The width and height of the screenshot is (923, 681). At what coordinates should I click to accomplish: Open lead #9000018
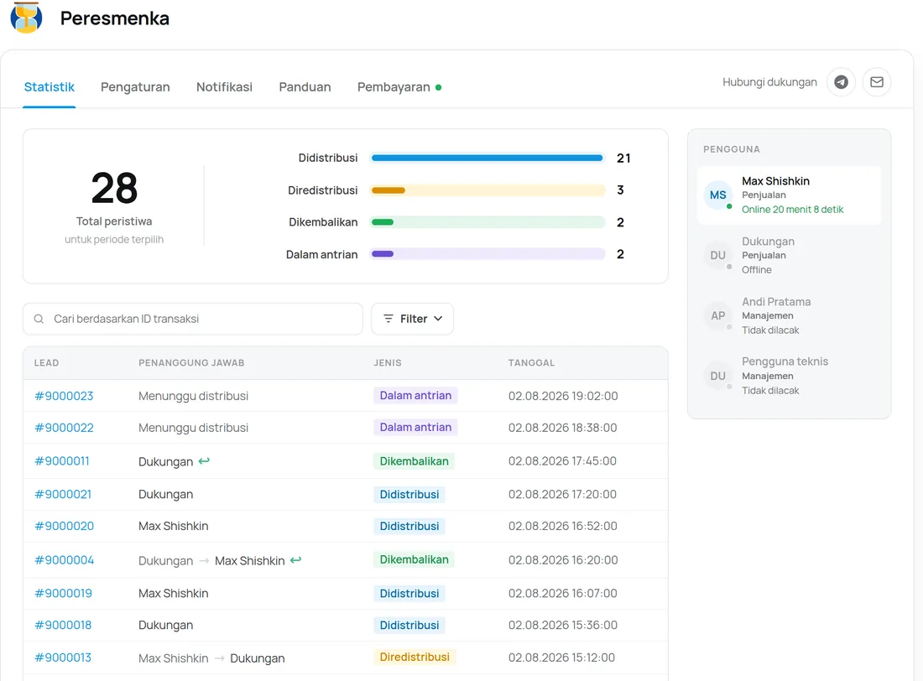click(63, 625)
